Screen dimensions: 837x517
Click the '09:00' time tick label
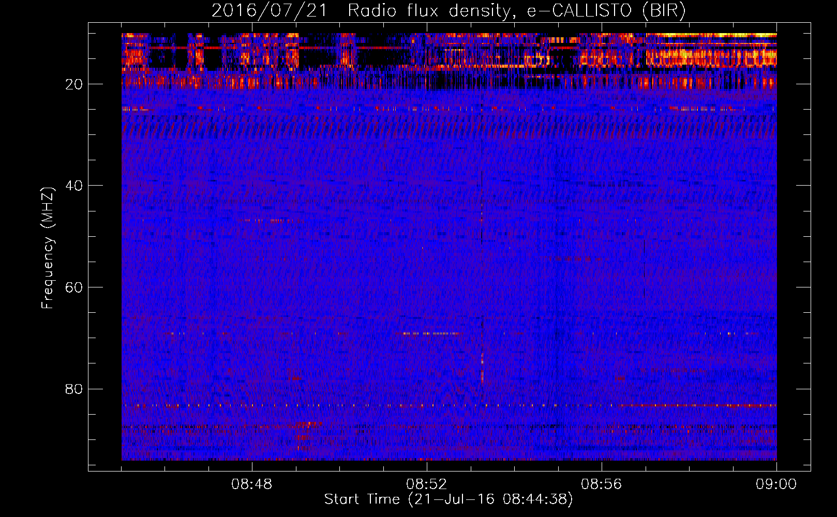pyautogui.click(x=776, y=484)
